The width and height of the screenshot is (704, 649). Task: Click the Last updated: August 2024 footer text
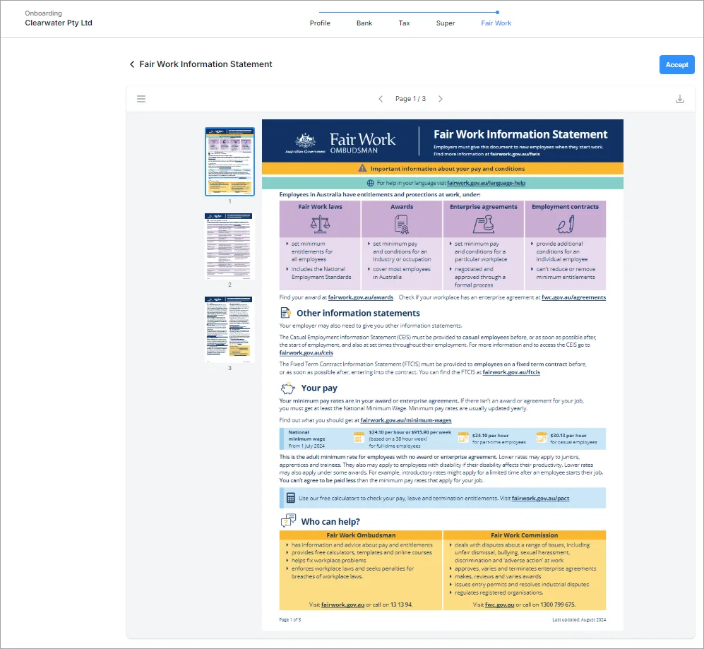579,620
